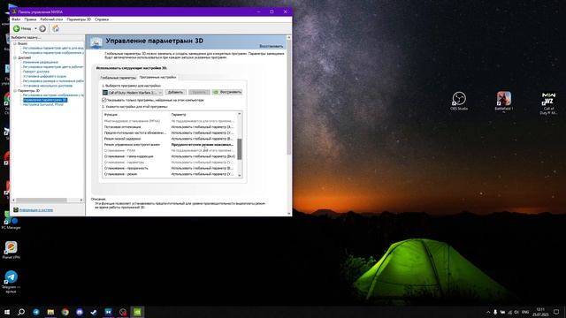Click Восстановить link in page header
The width and height of the screenshot is (566, 318).
click(272, 46)
